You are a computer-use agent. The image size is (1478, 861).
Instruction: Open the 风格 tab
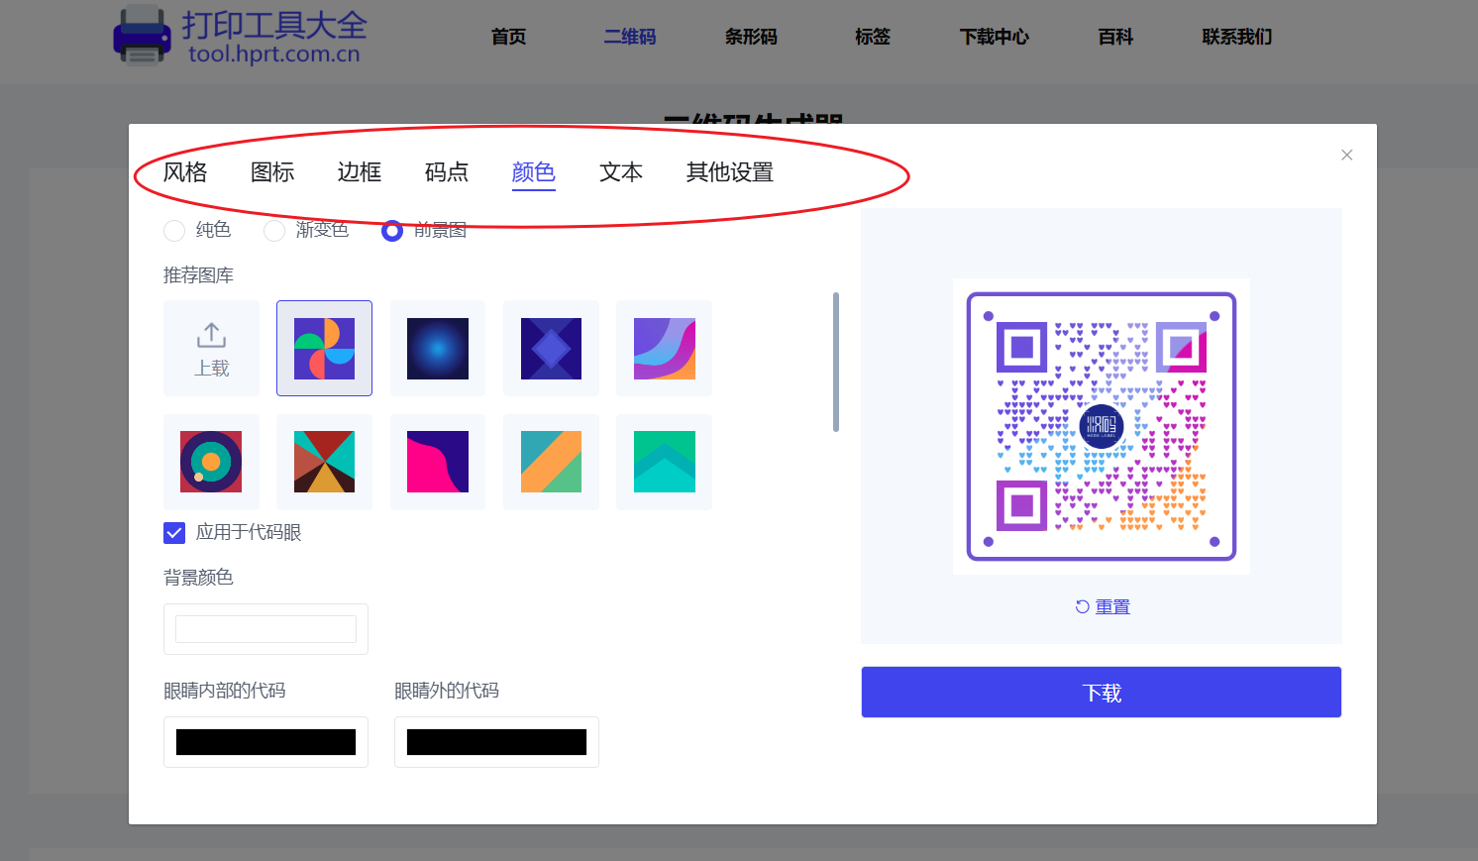(185, 172)
